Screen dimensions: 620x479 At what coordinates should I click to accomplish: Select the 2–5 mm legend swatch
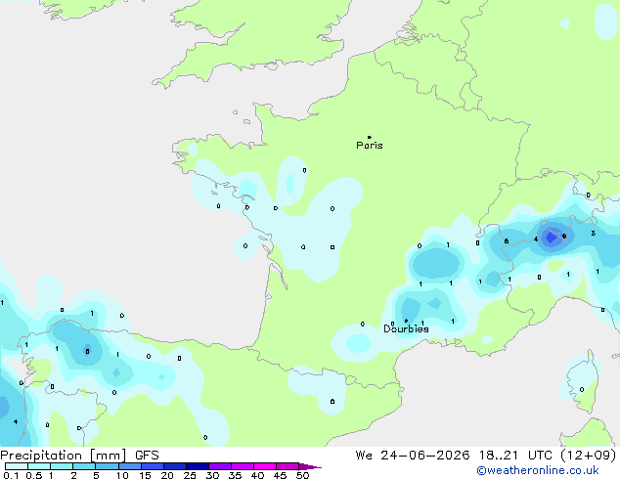(84, 466)
